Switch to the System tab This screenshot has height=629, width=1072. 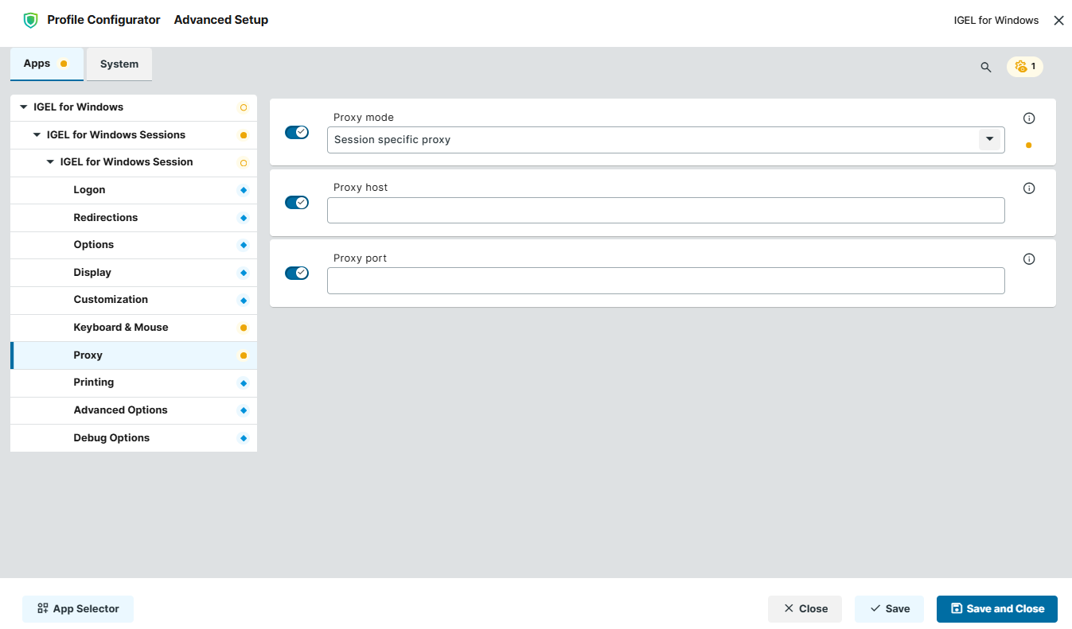pos(119,64)
